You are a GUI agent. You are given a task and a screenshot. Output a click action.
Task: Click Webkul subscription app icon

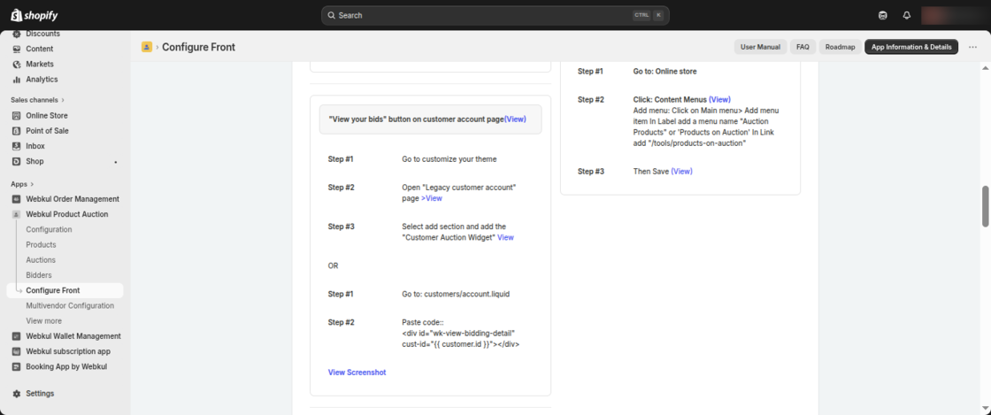[17, 351]
